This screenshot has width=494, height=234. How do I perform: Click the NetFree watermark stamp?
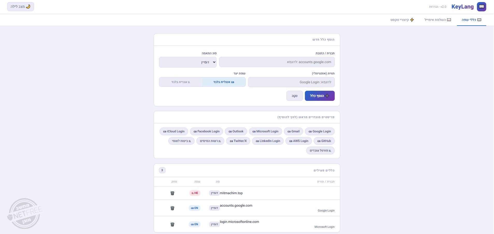(24, 213)
